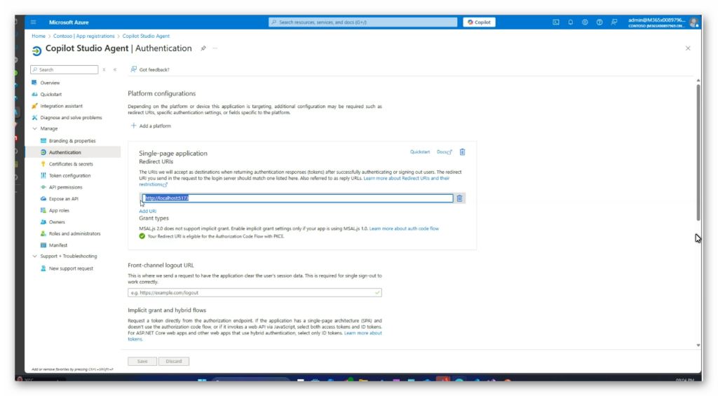718x396 pixels.
Task: Open API permissions
Action: tap(65, 187)
